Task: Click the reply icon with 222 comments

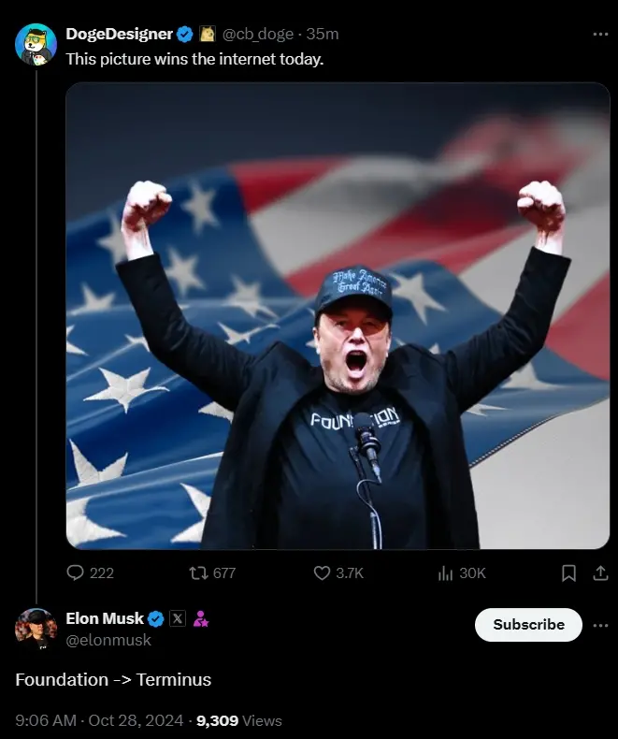Action: (76, 572)
